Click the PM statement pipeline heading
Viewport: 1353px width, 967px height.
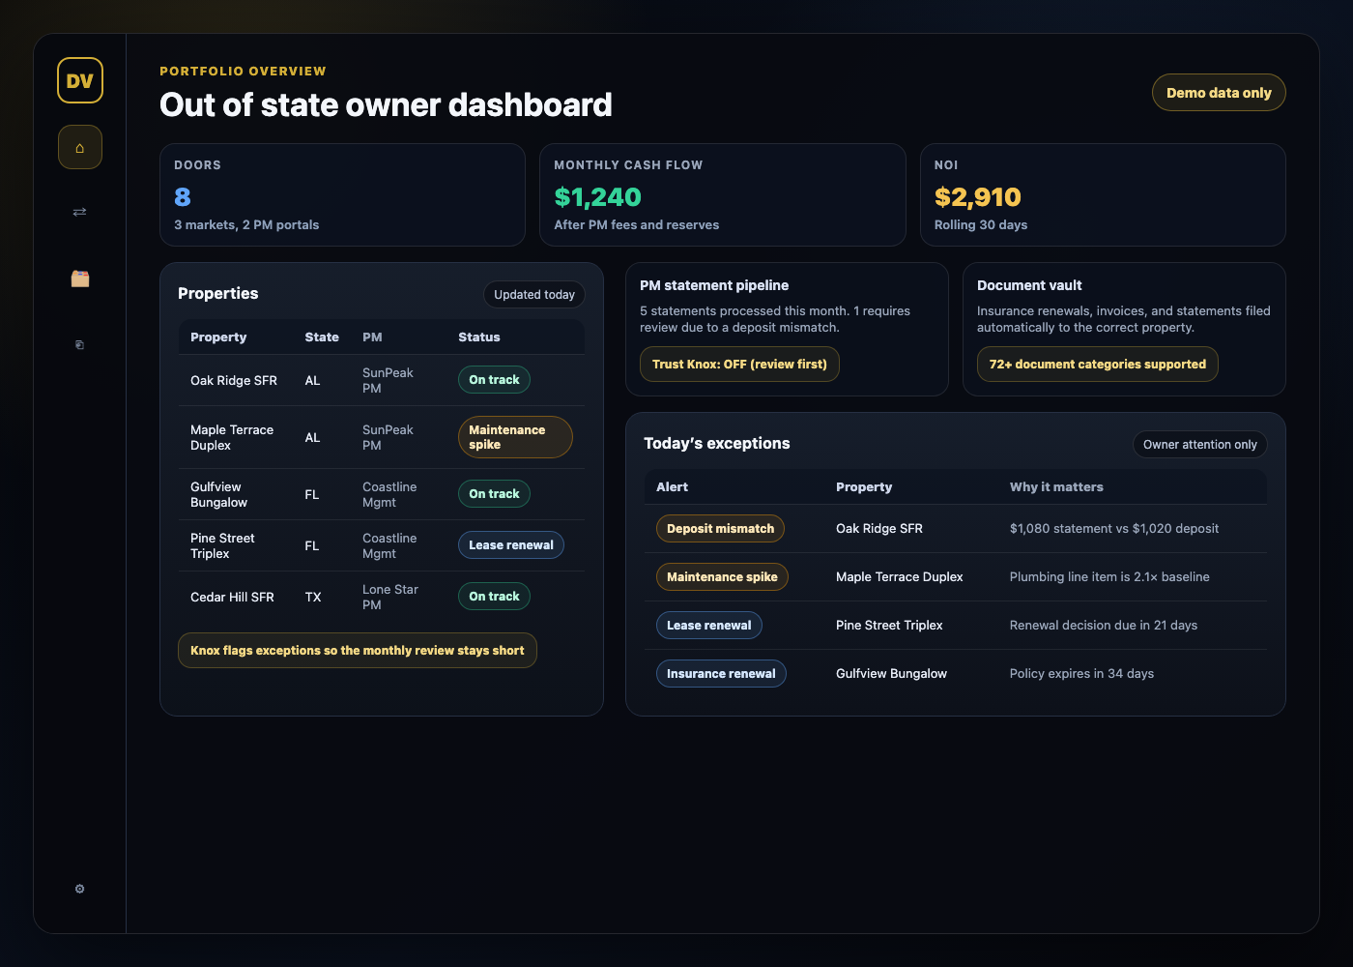pyautogui.click(x=714, y=285)
